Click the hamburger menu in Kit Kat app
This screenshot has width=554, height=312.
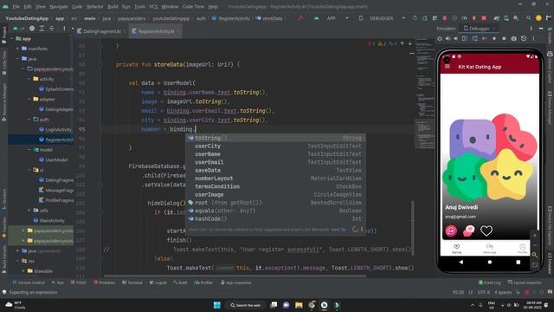pos(448,67)
